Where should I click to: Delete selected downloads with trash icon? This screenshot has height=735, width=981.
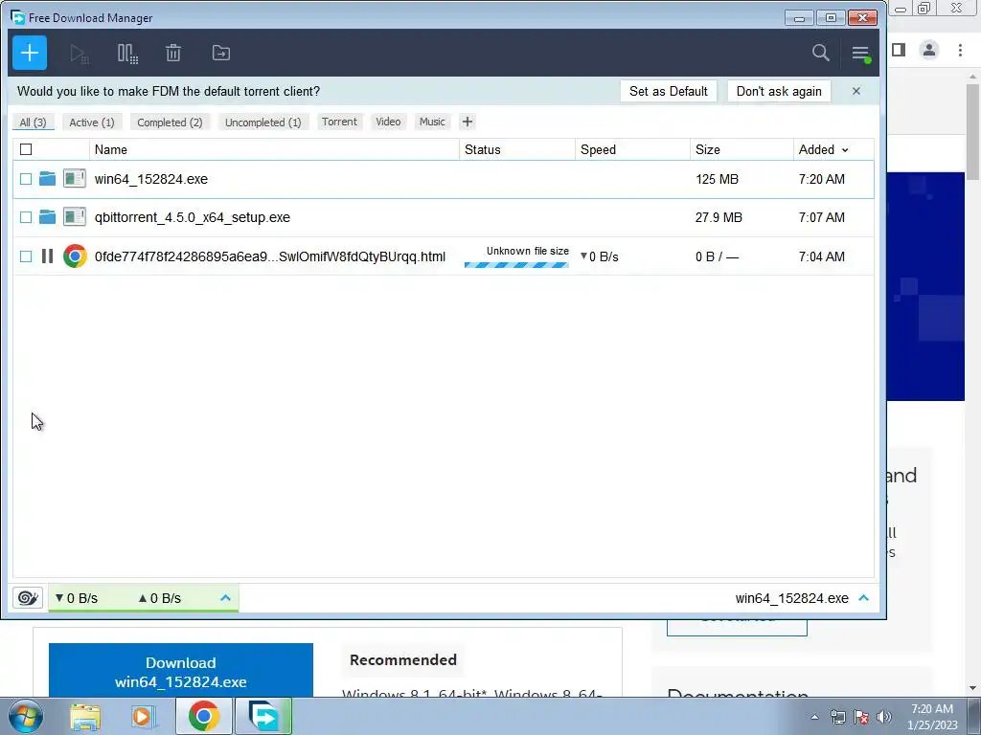[173, 54]
